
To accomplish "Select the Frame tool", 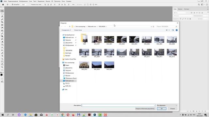I will (2, 25).
